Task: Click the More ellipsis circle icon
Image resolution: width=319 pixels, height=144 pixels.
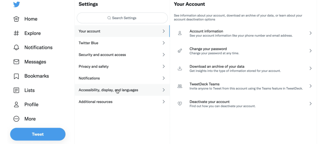Action: point(16,119)
